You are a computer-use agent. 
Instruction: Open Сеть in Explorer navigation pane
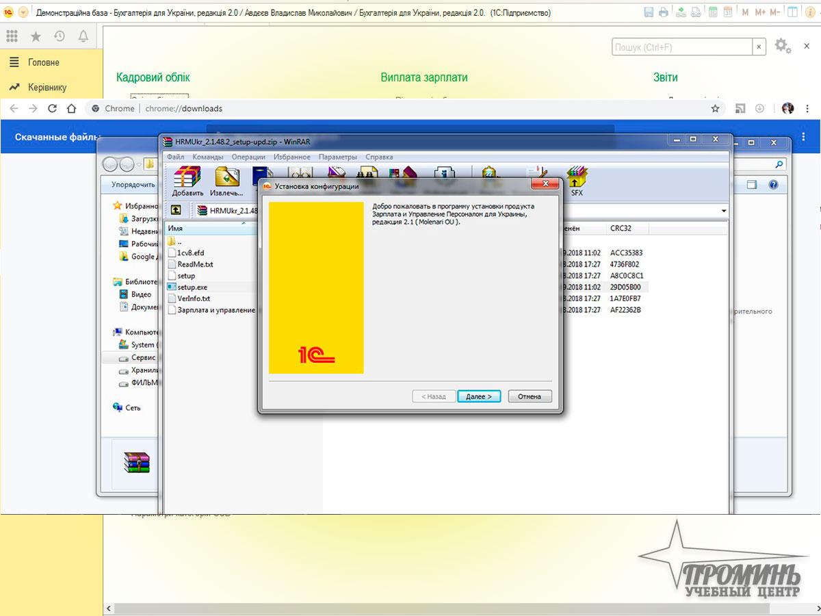tap(127, 407)
